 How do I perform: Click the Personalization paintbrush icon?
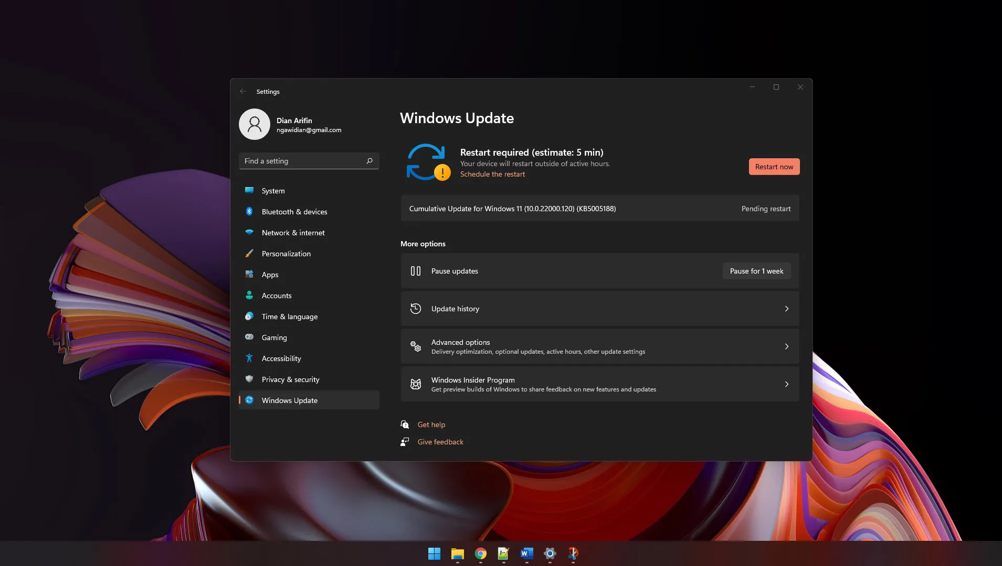click(x=249, y=254)
